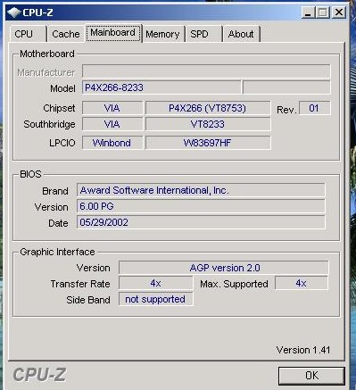Click the empty field beside Model
This screenshot has width=356, height=390.
[286, 87]
